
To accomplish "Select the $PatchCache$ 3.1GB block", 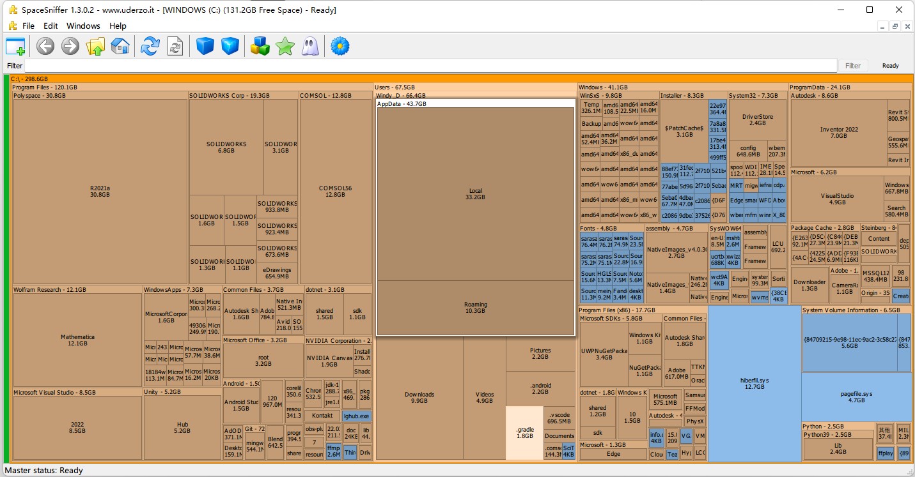I will (x=684, y=131).
